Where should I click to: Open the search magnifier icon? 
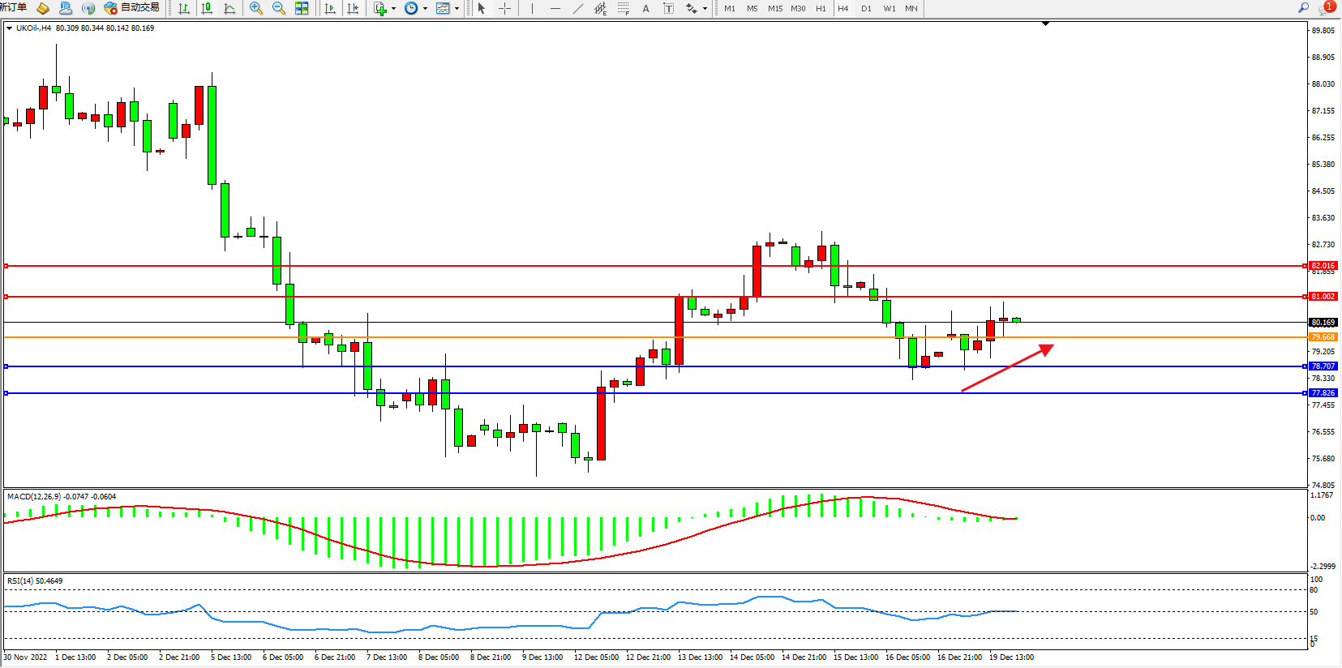[1303, 7]
